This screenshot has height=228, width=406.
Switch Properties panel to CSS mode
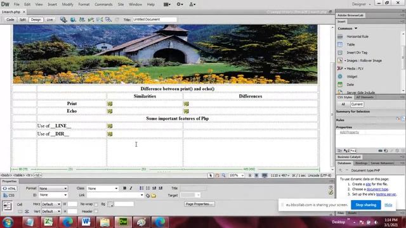[10, 196]
